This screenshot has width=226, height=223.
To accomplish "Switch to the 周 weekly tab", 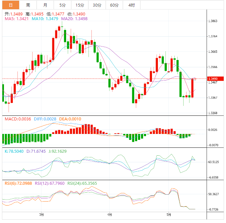I will pos(28,5).
